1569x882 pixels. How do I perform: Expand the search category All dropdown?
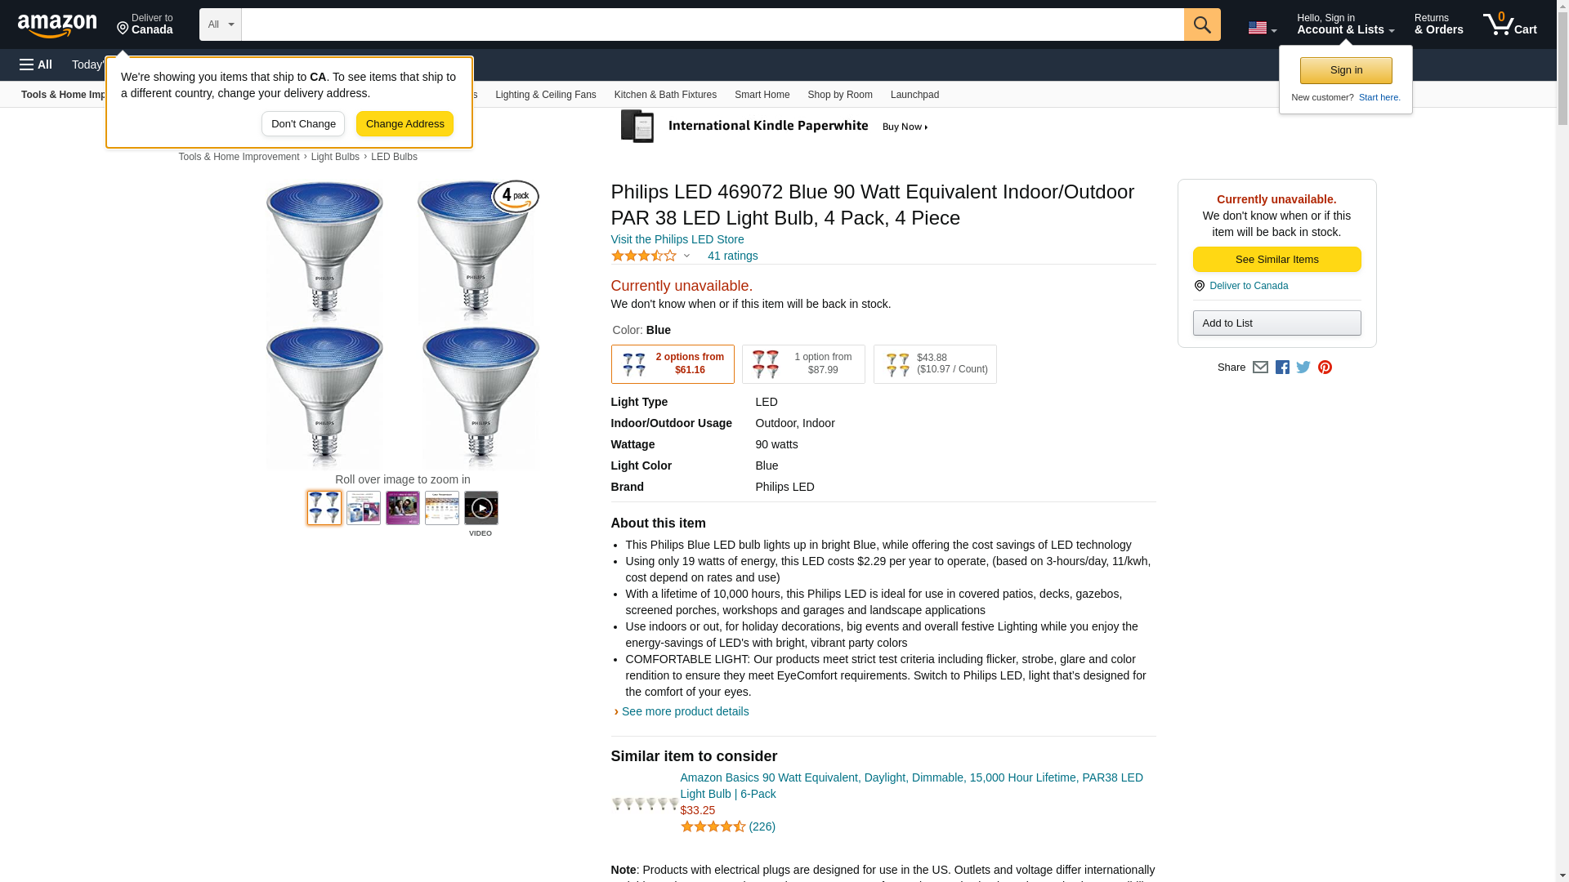pyautogui.click(x=221, y=24)
